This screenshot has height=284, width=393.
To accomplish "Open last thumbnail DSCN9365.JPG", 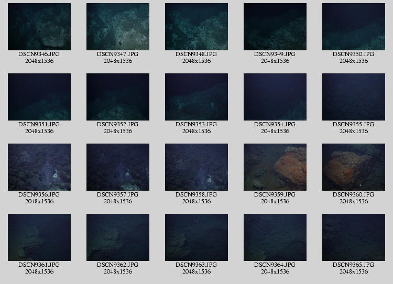I will [x=354, y=237].
